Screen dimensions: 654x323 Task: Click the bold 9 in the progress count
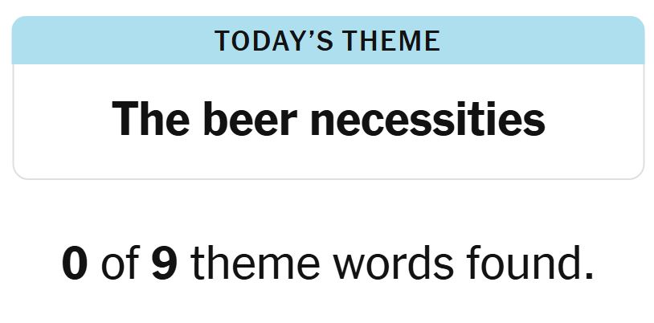point(165,264)
